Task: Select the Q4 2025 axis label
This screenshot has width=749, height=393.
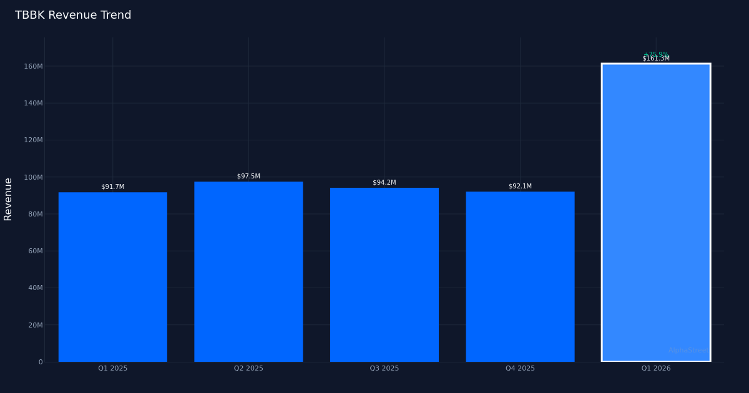Action: [x=519, y=368]
